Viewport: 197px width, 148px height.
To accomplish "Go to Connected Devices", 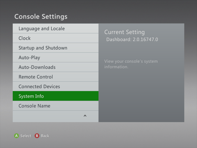I will coord(39,87).
